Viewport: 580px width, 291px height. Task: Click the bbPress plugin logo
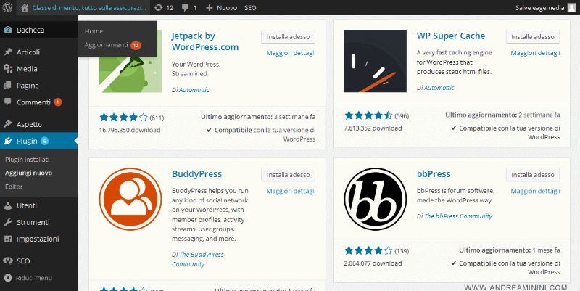pyautogui.click(x=375, y=199)
